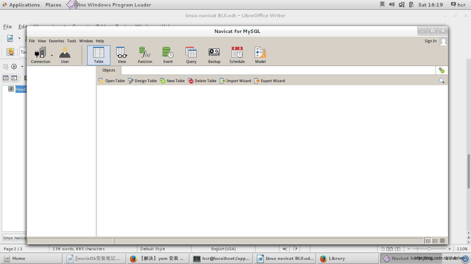Click the network icon in top panel

point(402,4)
